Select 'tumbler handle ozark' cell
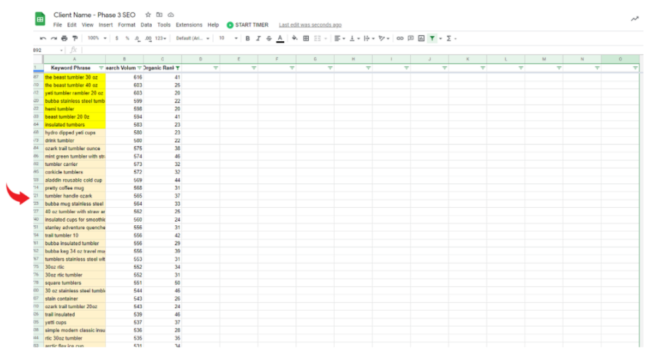Viewport: 645px width, 350px height. [x=75, y=196]
